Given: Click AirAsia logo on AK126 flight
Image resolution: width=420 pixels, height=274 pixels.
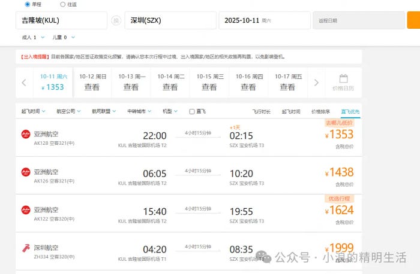Looking at the screenshot, I should (x=26, y=172).
